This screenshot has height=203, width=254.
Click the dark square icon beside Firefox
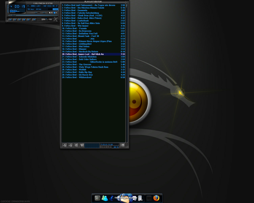[x=149, y=198]
